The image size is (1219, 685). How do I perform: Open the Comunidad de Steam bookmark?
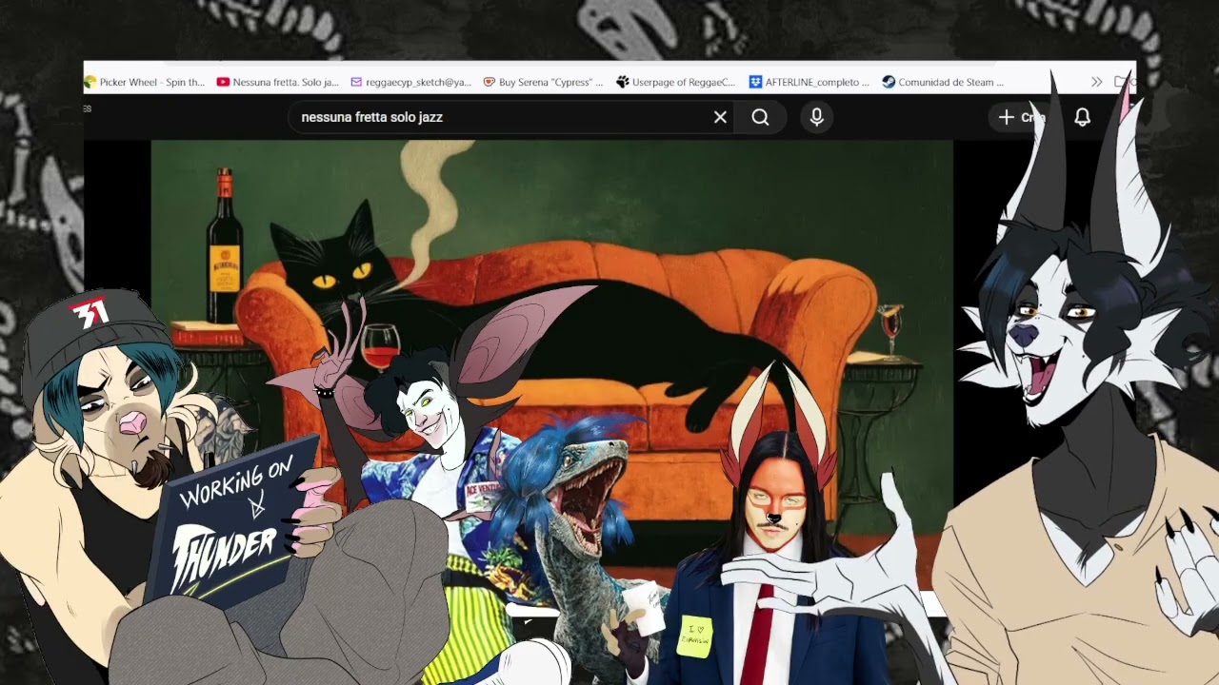click(x=943, y=82)
